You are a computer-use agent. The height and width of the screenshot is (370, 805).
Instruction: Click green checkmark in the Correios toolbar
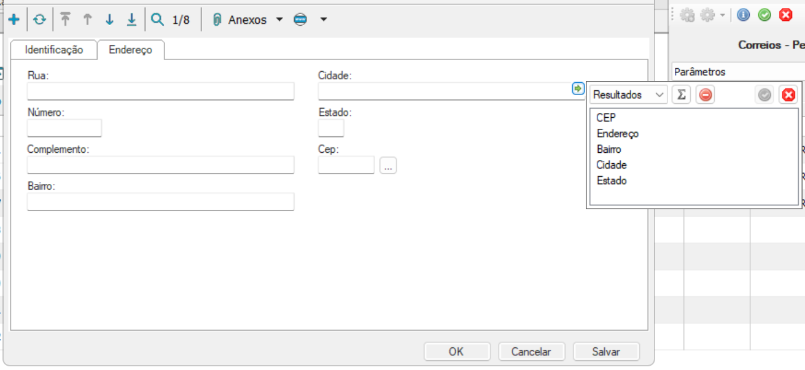764,15
